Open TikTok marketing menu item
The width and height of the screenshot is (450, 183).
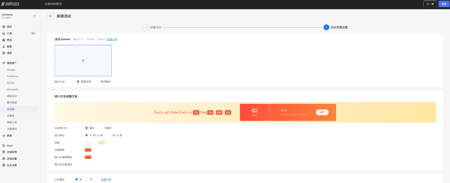tap(11, 83)
